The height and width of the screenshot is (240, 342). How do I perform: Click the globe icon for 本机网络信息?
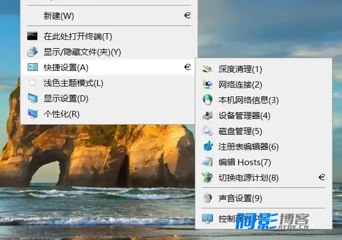(x=208, y=100)
